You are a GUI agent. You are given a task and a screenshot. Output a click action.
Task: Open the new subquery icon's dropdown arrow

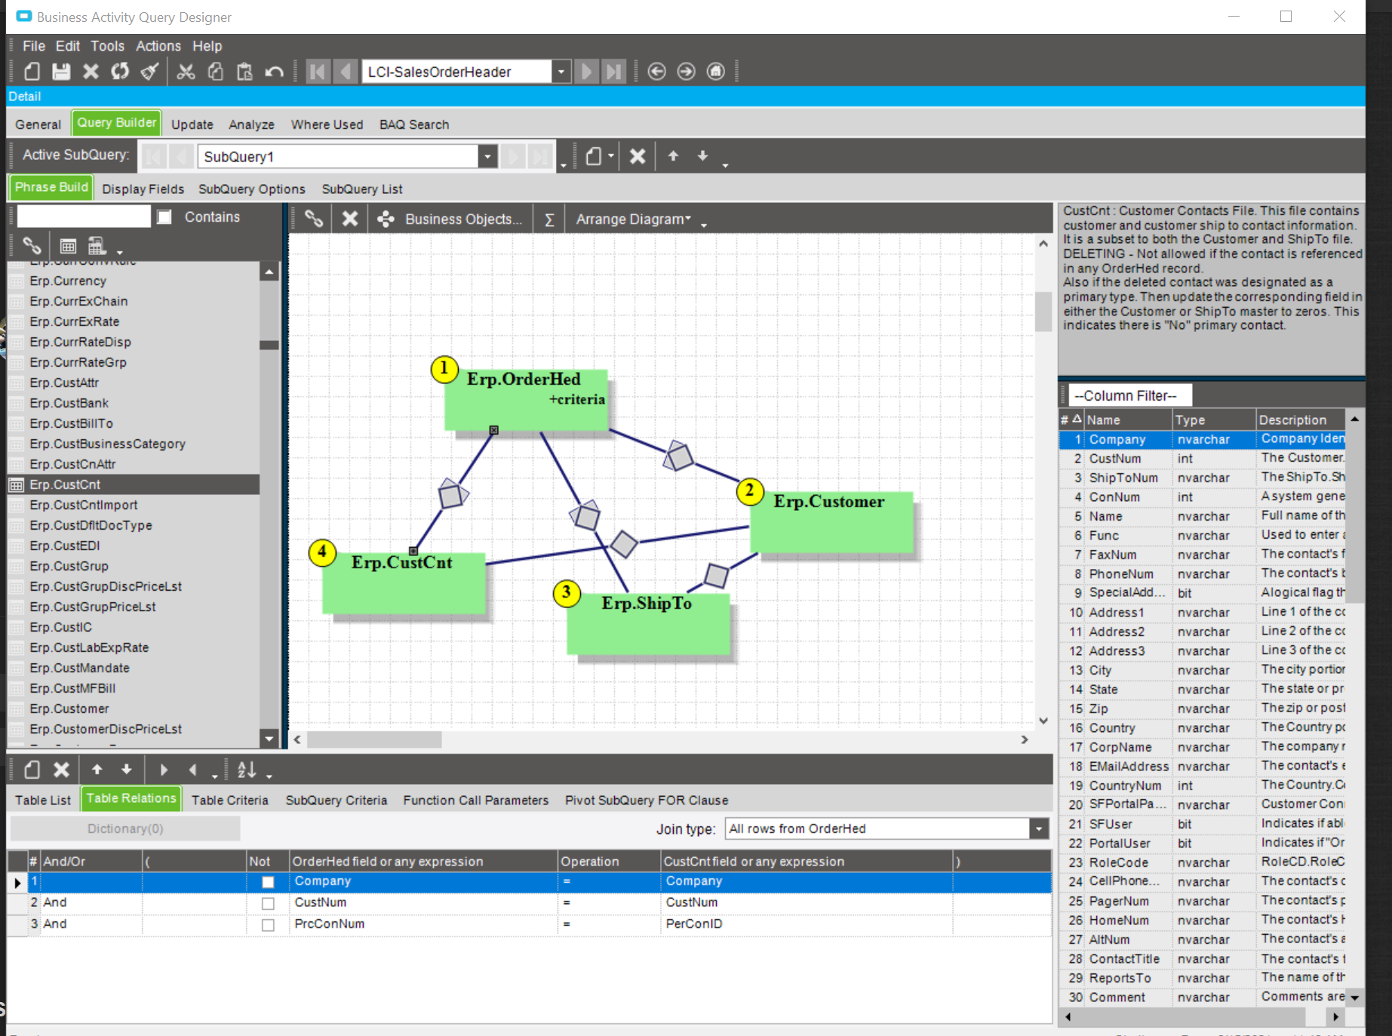point(610,156)
